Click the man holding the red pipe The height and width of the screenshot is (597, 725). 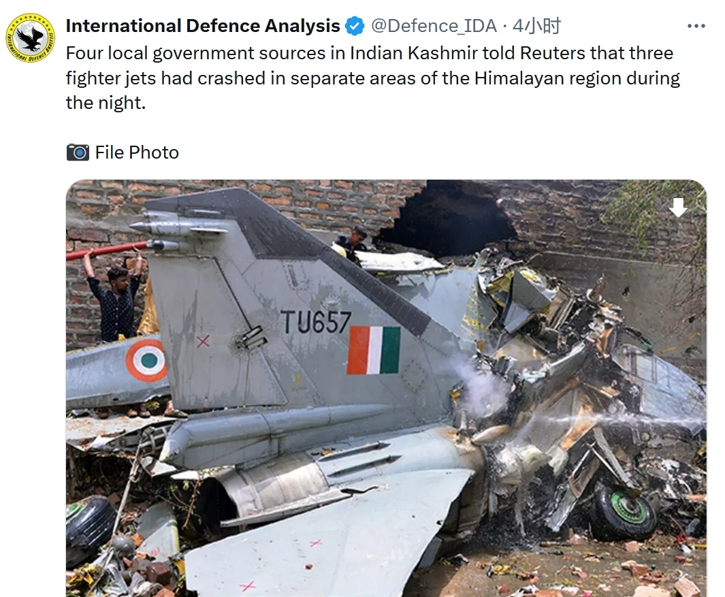click(116, 294)
